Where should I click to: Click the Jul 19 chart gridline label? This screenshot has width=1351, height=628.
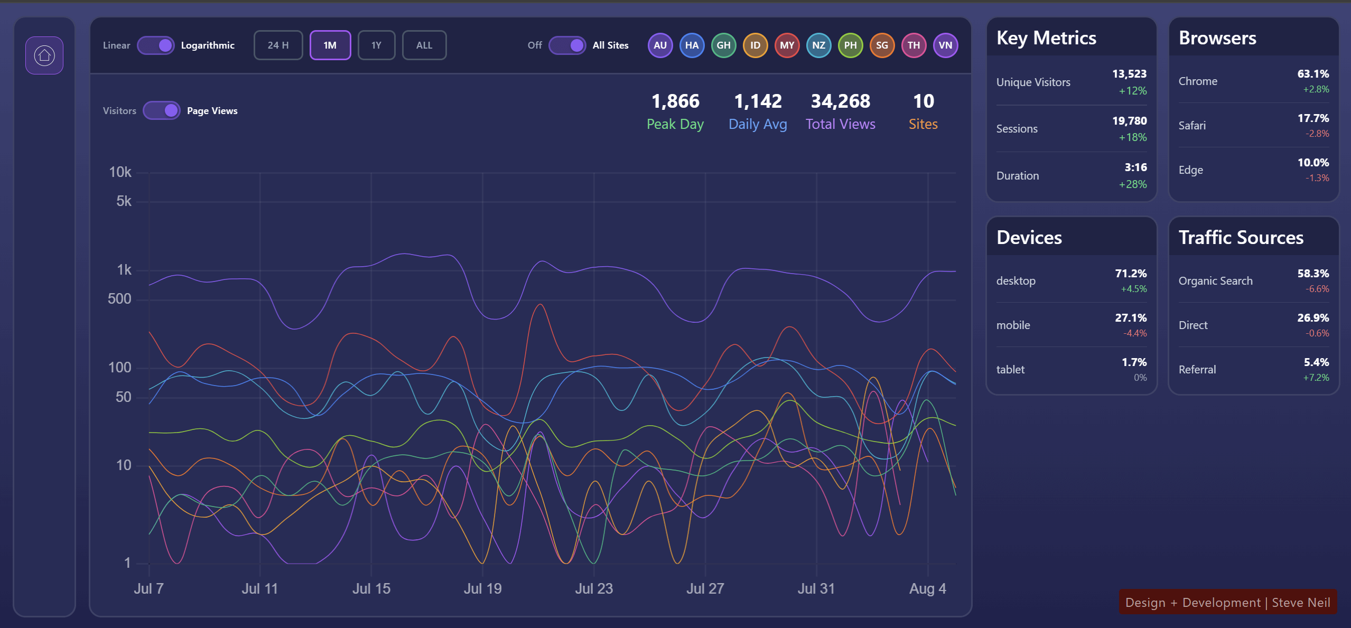tap(482, 588)
